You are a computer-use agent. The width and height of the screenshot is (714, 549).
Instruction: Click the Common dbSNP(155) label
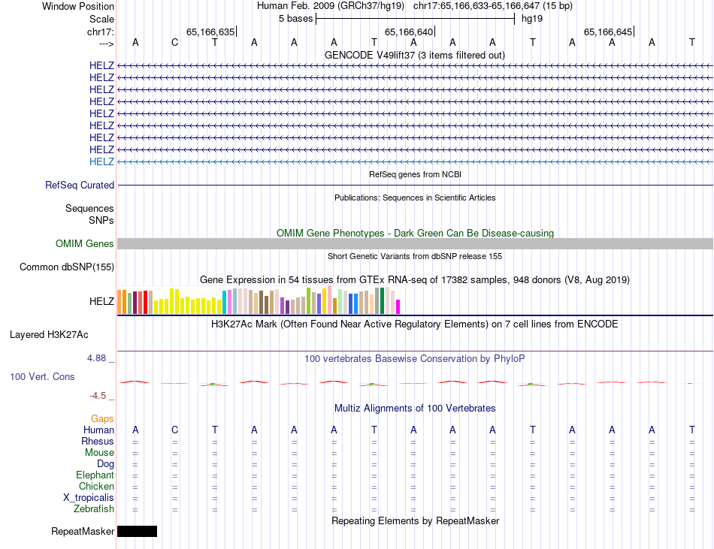pyautogui.click(x=66, y=267)
